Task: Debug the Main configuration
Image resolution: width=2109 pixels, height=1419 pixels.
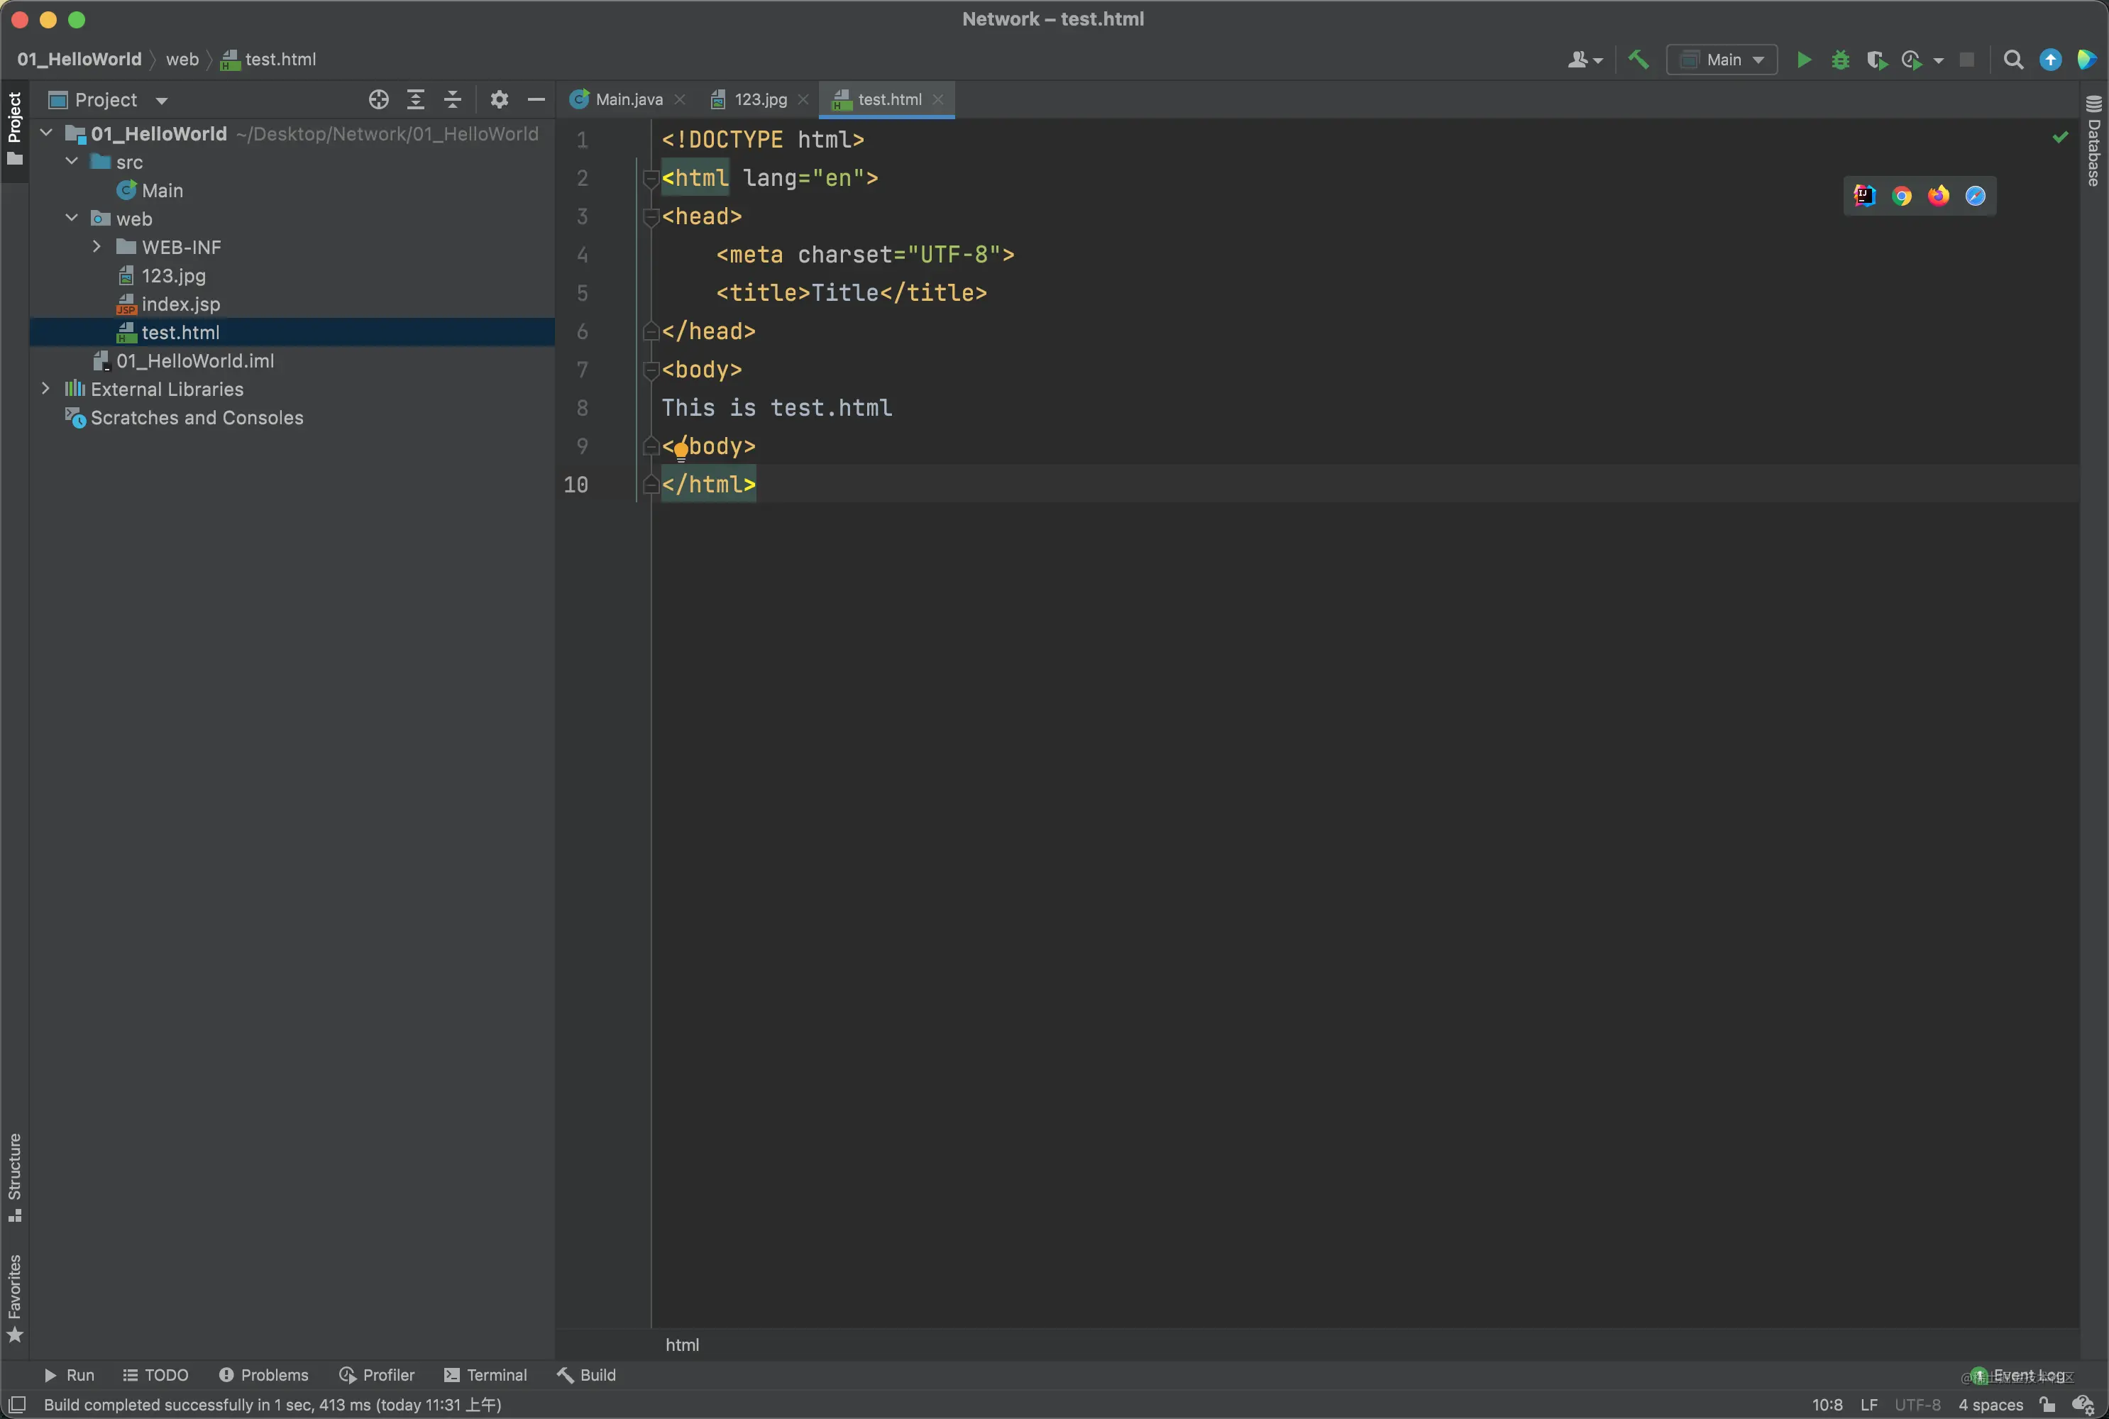Action: [1839, 60]
